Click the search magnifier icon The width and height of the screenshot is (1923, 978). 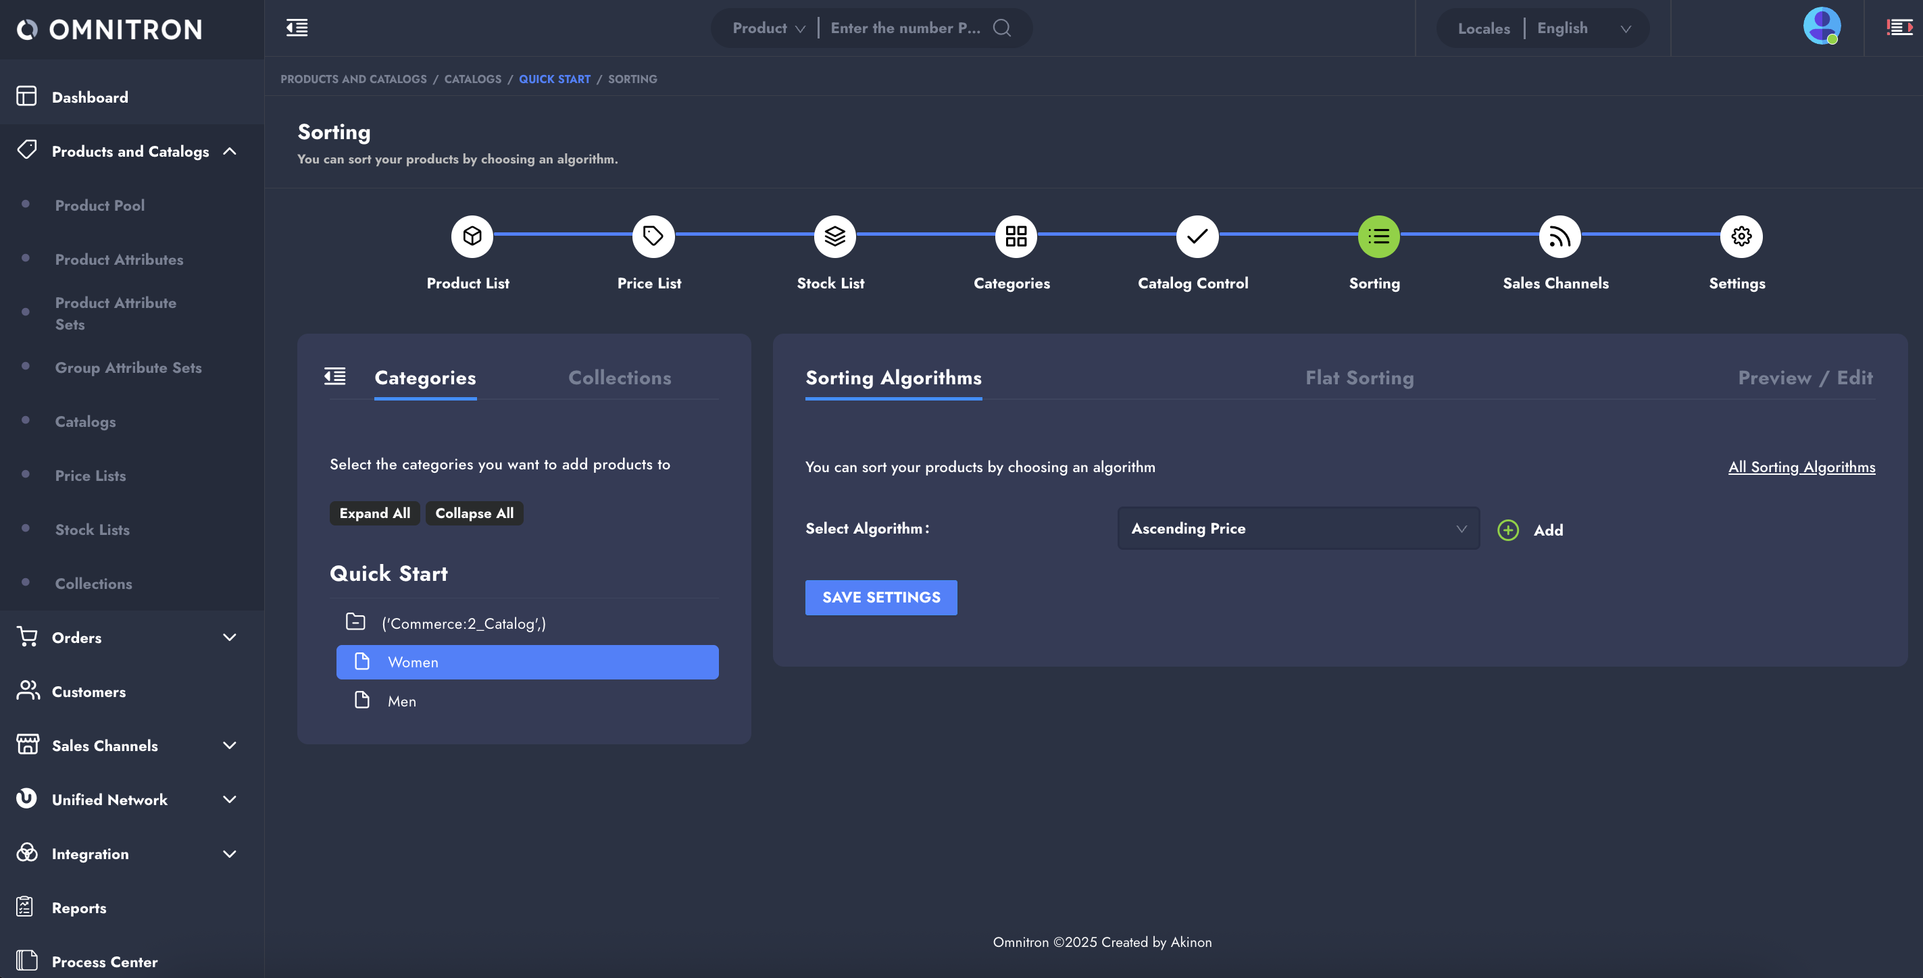click(x=1002, y=28)
